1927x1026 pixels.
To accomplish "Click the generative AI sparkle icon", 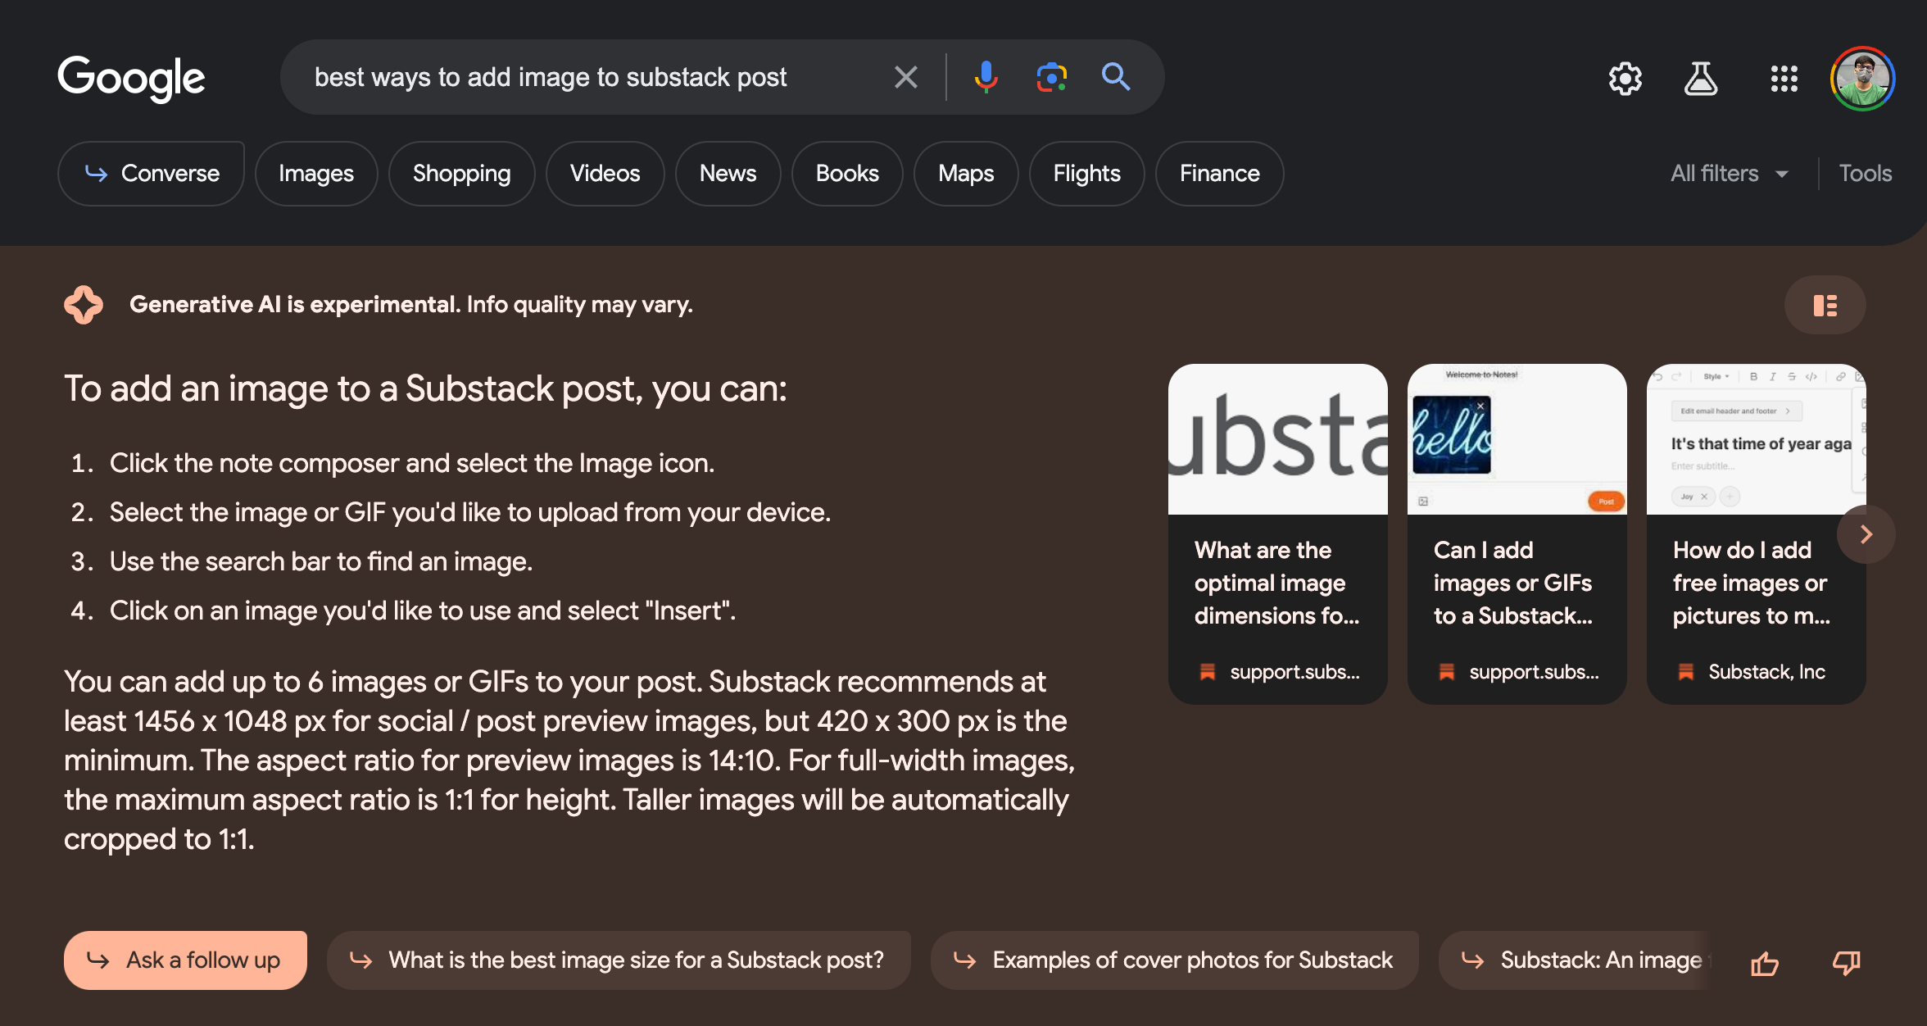I will coord(84,305).
